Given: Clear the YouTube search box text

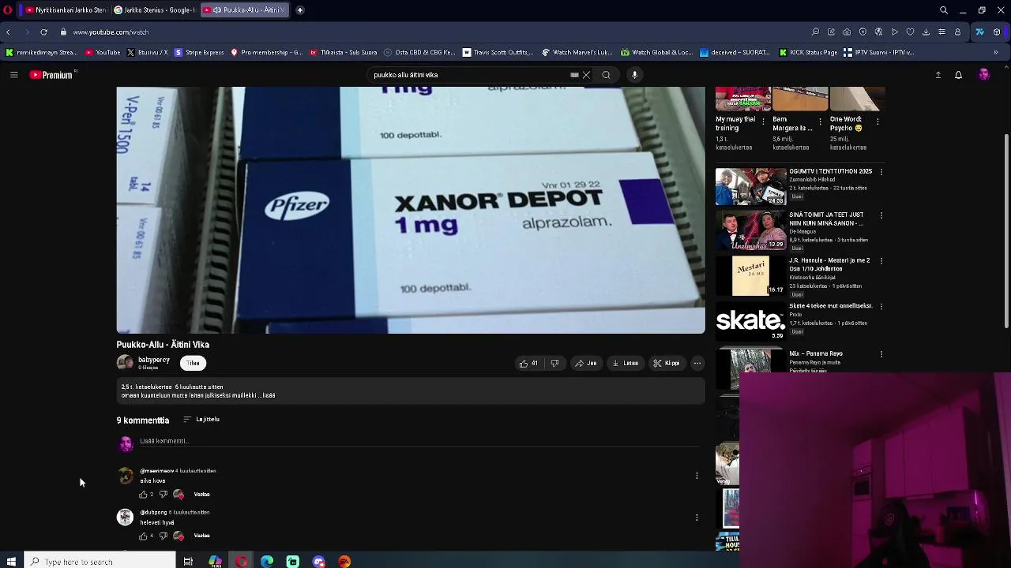Looking at the screenshot, I should (586, 75).
